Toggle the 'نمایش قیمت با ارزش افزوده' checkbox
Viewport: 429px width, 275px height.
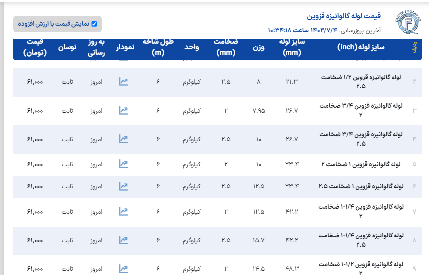(95, 24)
